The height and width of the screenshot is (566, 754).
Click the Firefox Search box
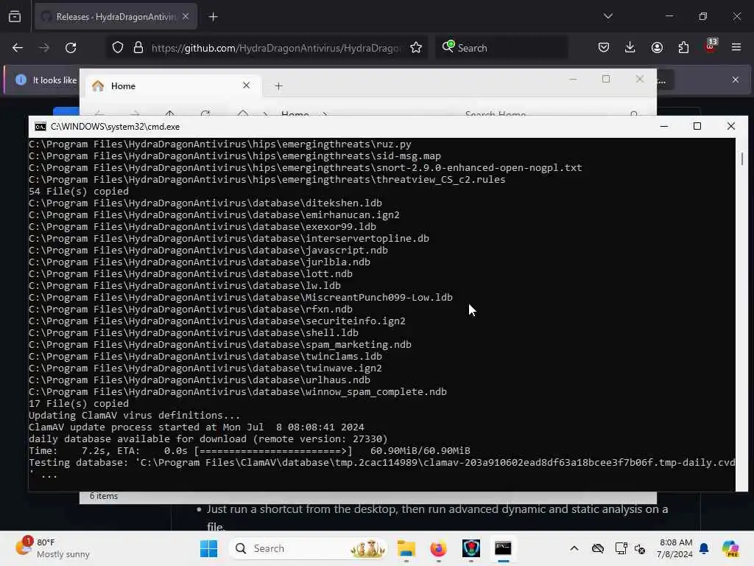(501, 48)
